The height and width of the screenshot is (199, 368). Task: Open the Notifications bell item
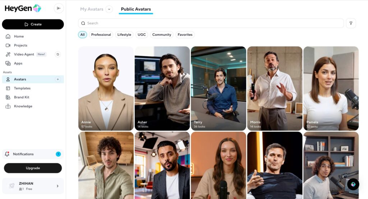(33, 154)
